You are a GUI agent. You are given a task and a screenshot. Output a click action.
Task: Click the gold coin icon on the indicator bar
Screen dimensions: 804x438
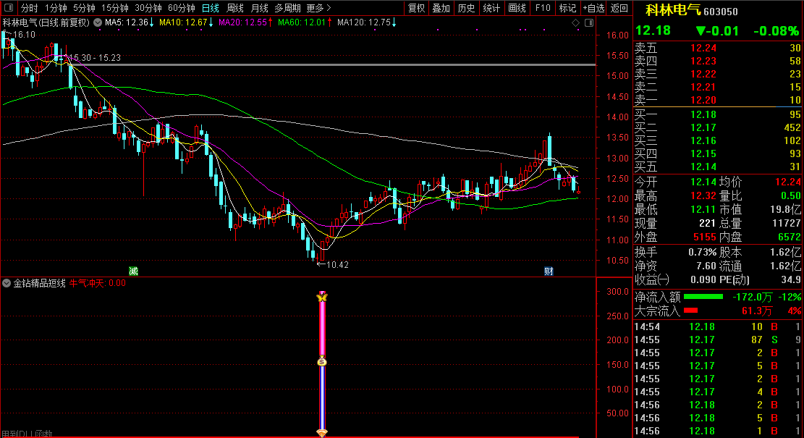pyautogui.click(x=323, y=361)
